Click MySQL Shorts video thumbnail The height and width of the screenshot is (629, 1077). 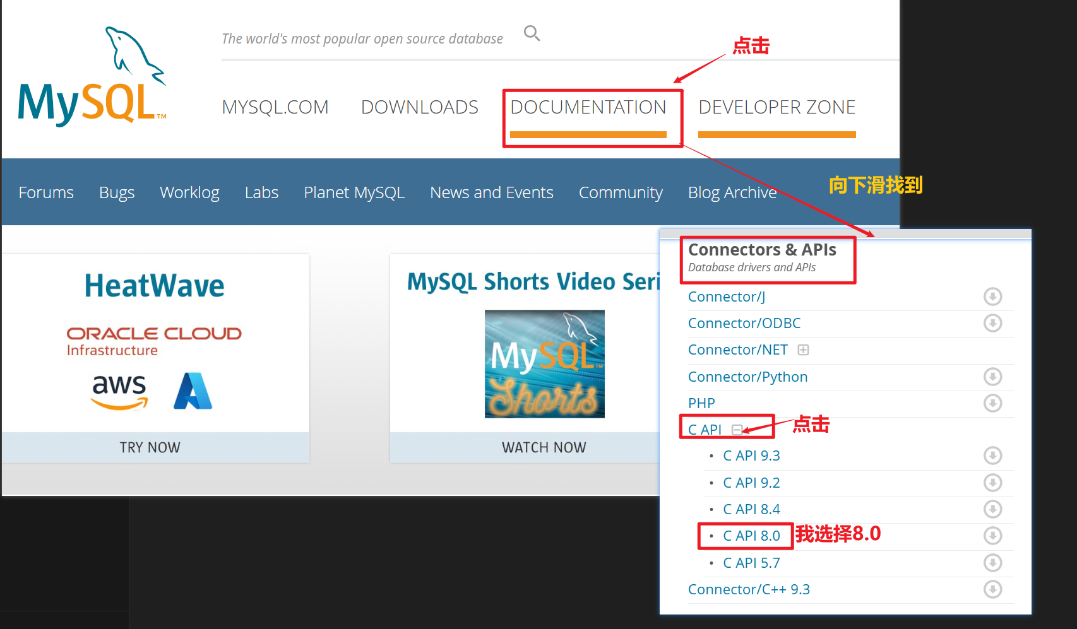pyautogui.click(x=545, y=364)
